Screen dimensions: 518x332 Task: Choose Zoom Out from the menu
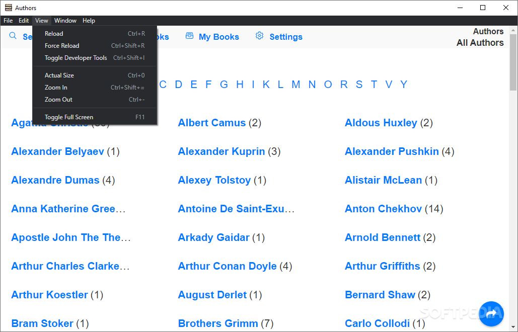click(x=95, y=99)
